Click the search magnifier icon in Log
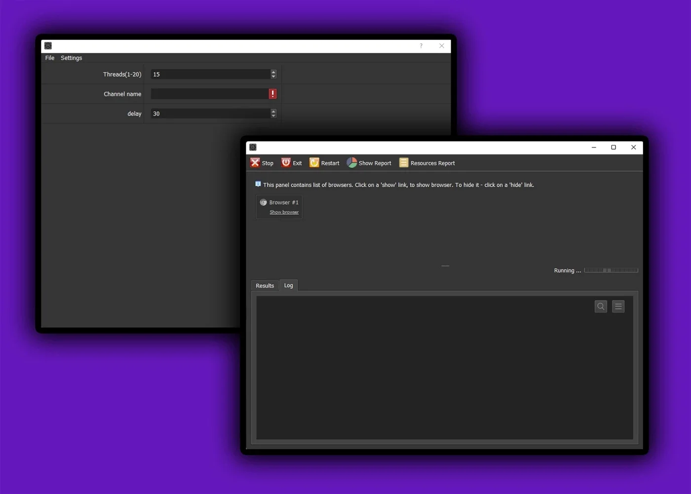This screenshot has height=494, width=691. [x=601, y=306]
